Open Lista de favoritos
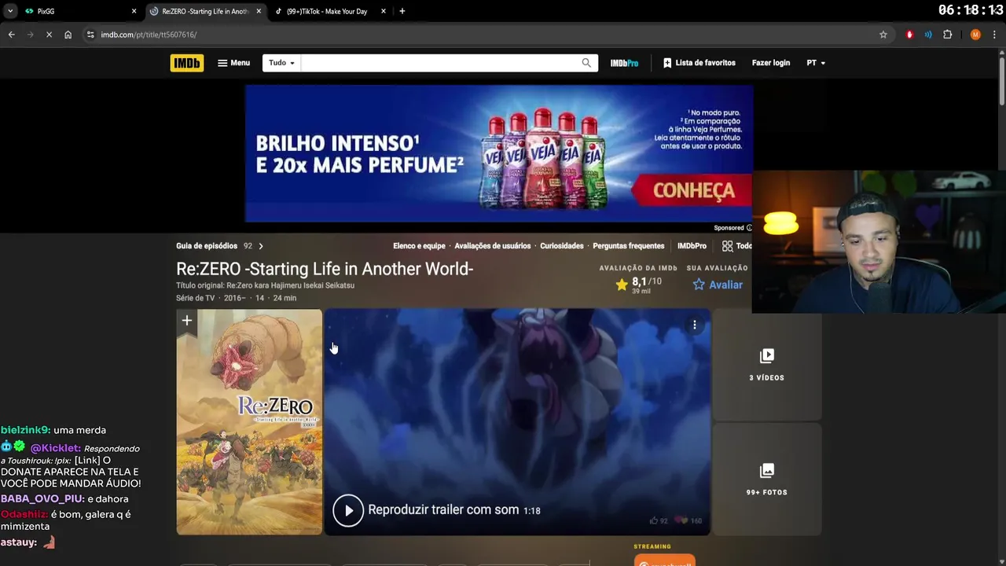The height and width of the screenshot is (566, 1006). [x=699, y=63]
